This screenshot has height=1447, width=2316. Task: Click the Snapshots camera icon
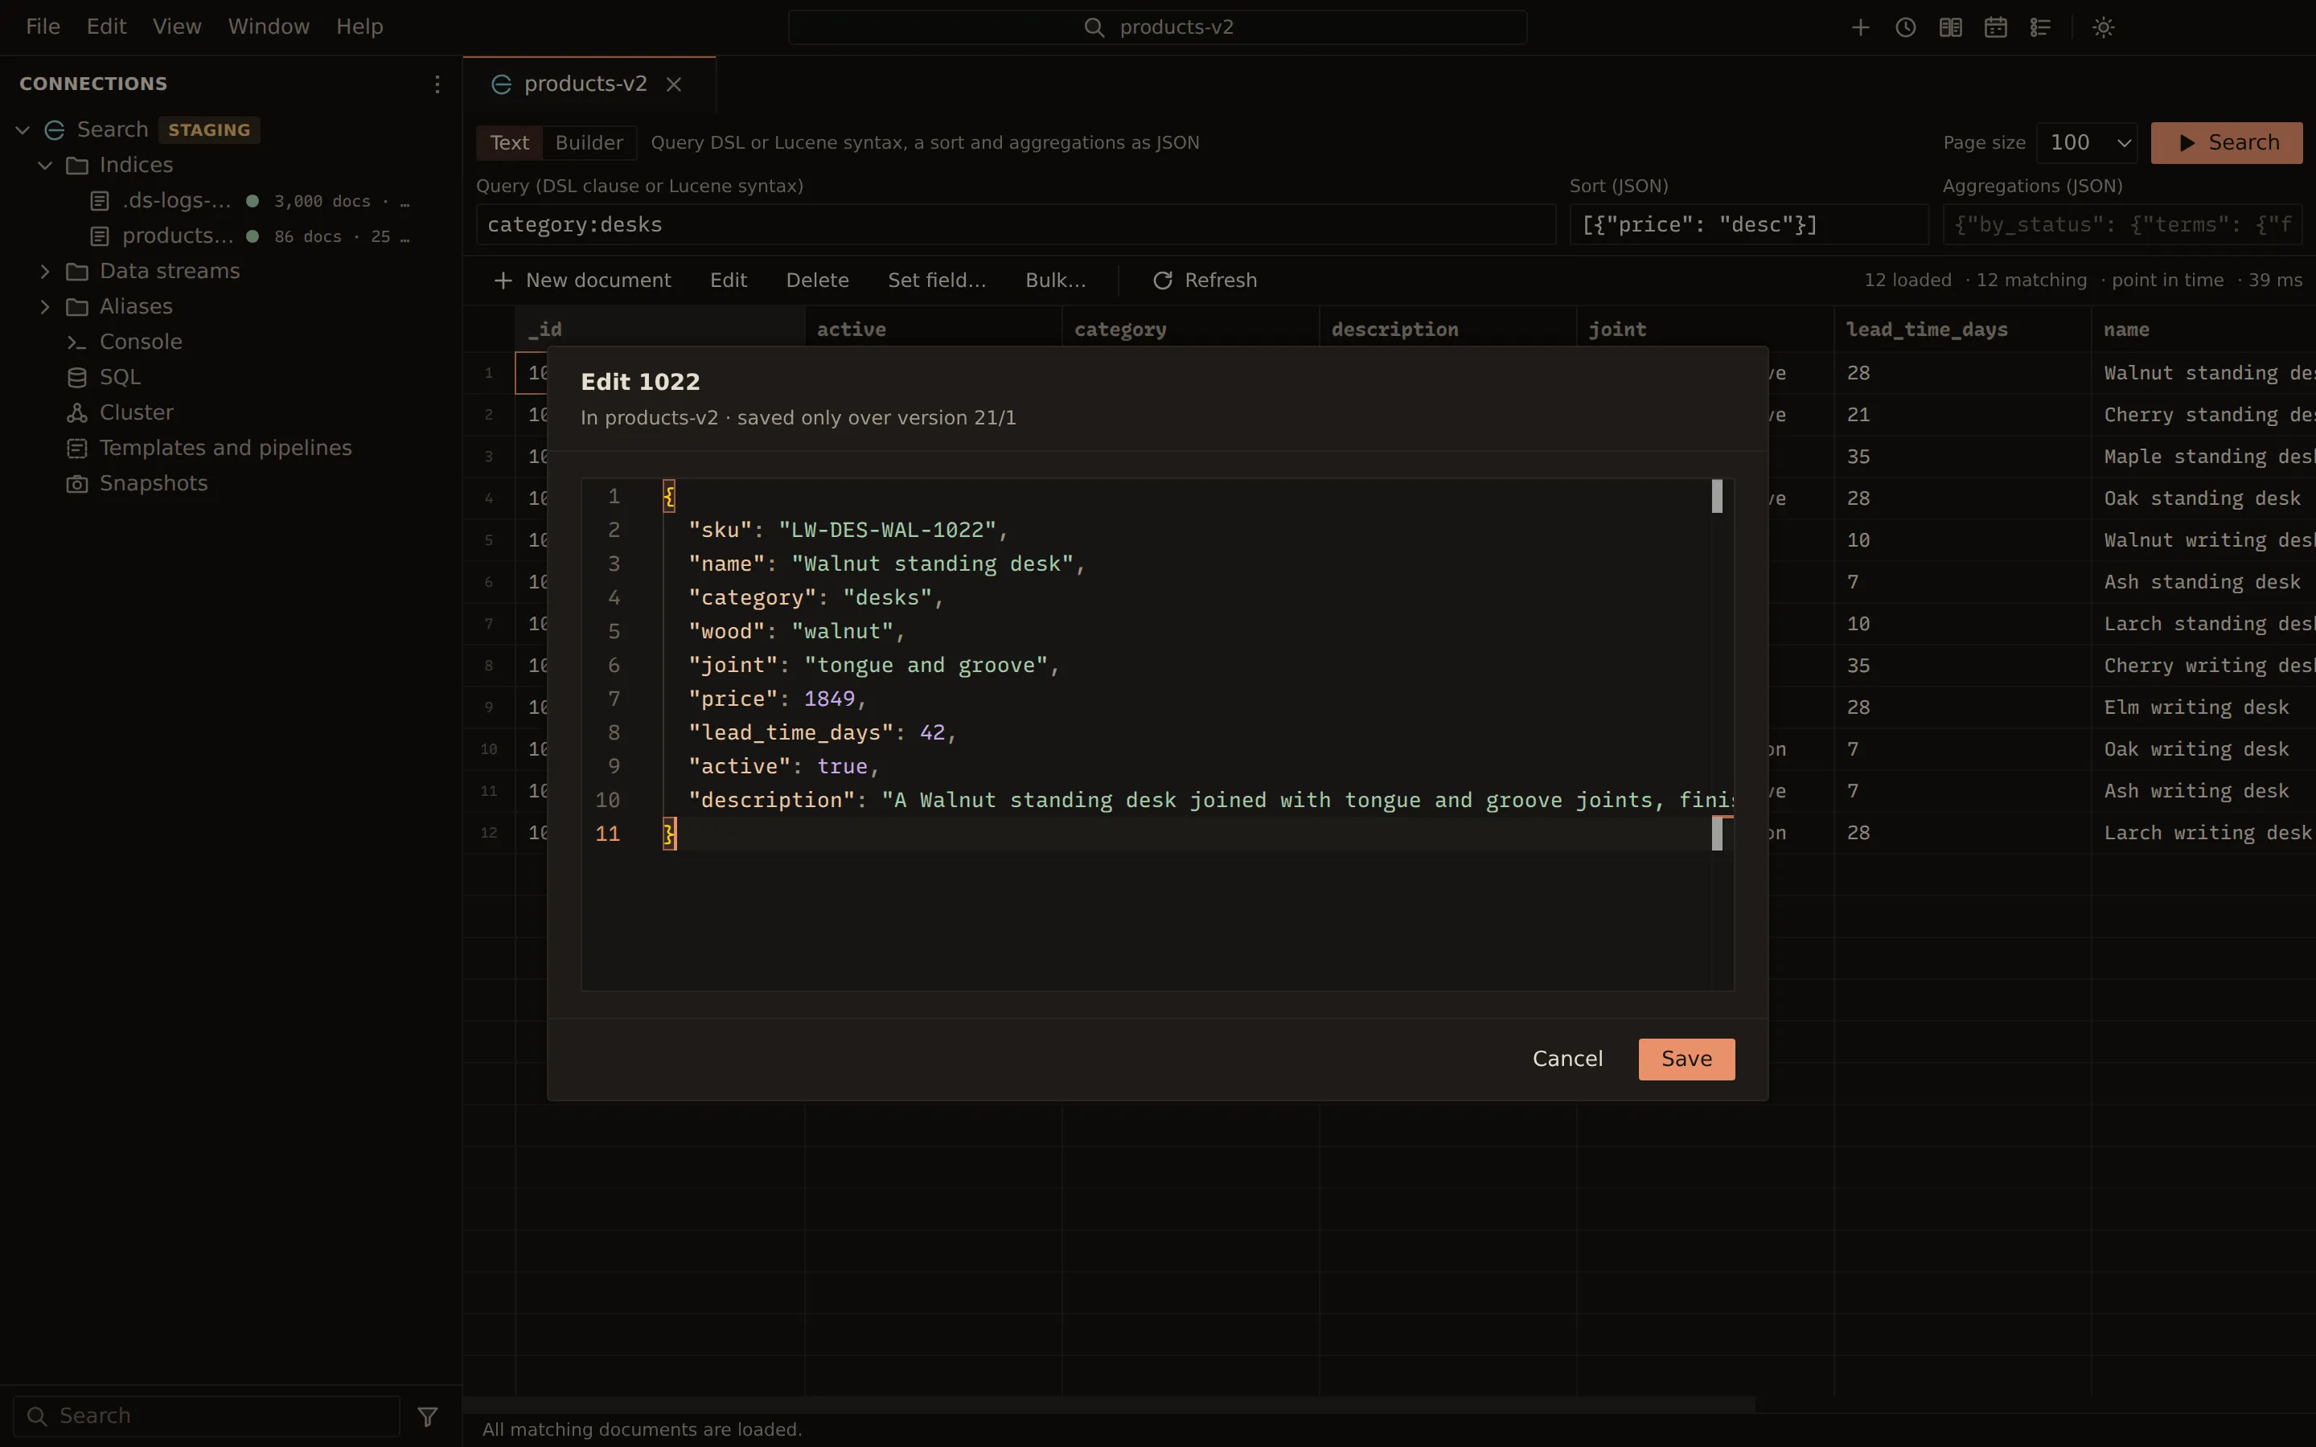(x=77, y=484)
